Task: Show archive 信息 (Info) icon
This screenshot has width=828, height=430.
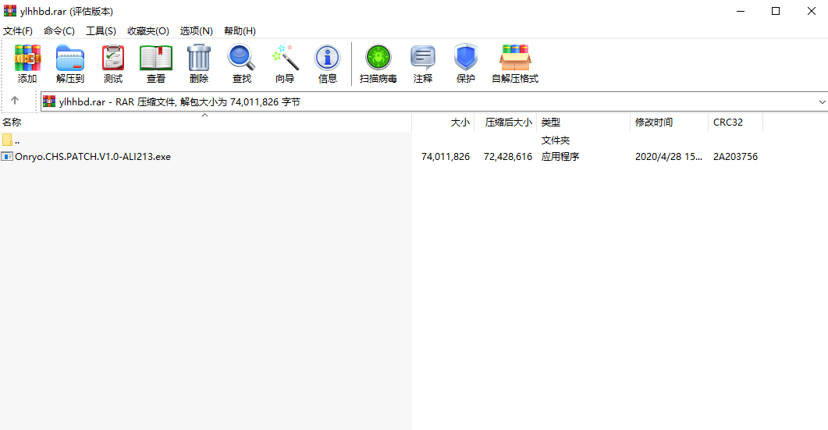Action: click(328, 58)
